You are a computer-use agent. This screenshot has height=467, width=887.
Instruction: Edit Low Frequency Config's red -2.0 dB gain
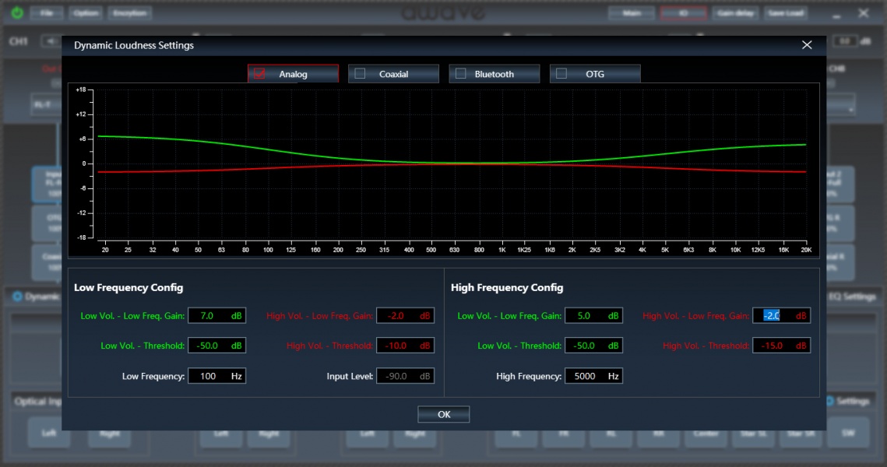pos(398,315)
